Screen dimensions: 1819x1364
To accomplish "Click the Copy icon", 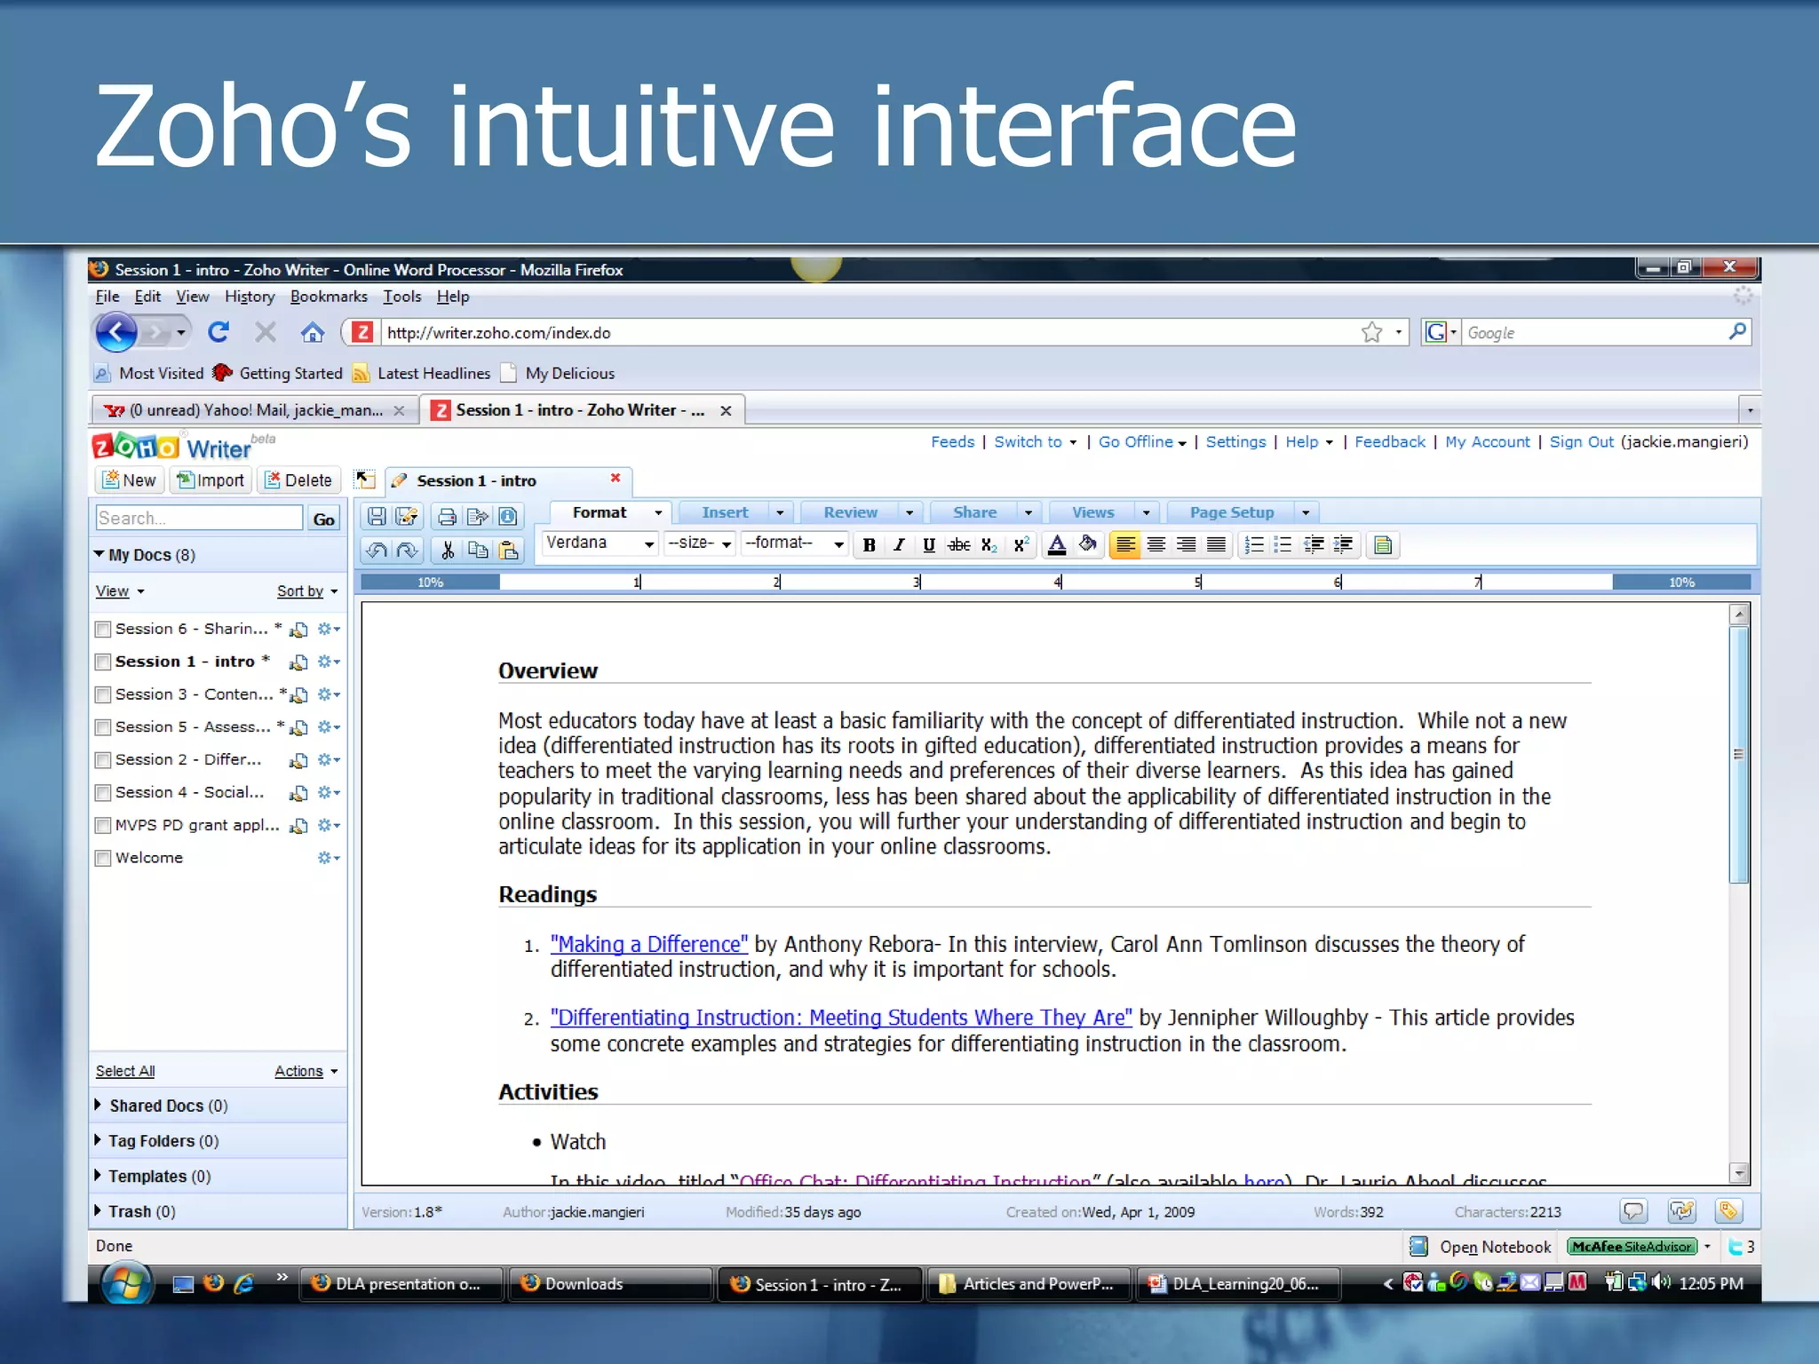I will click(x=478, y=550).
